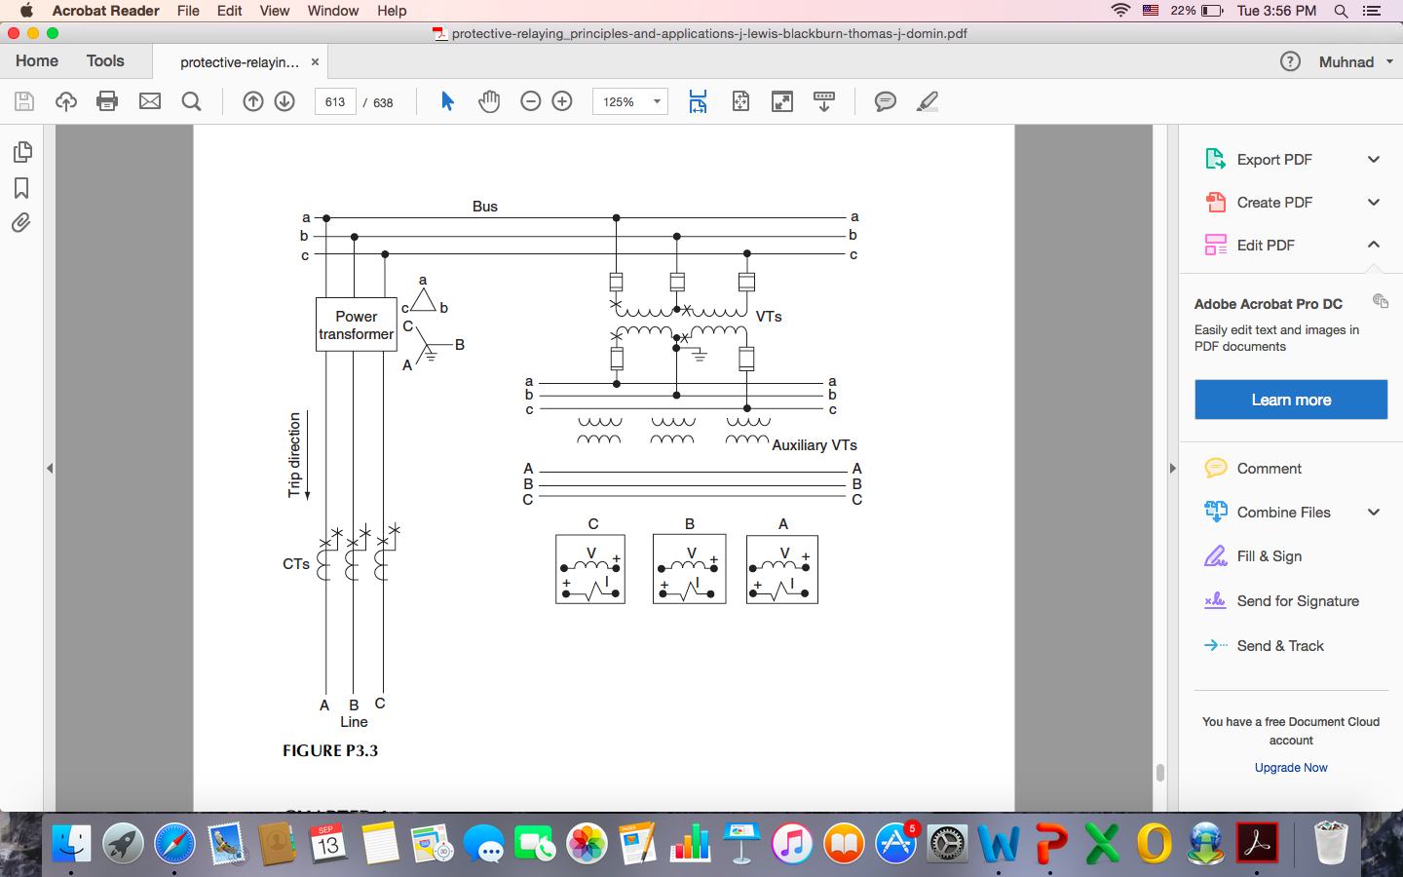
Task: Zoom out using the minus icon
Action: [530, 100]
